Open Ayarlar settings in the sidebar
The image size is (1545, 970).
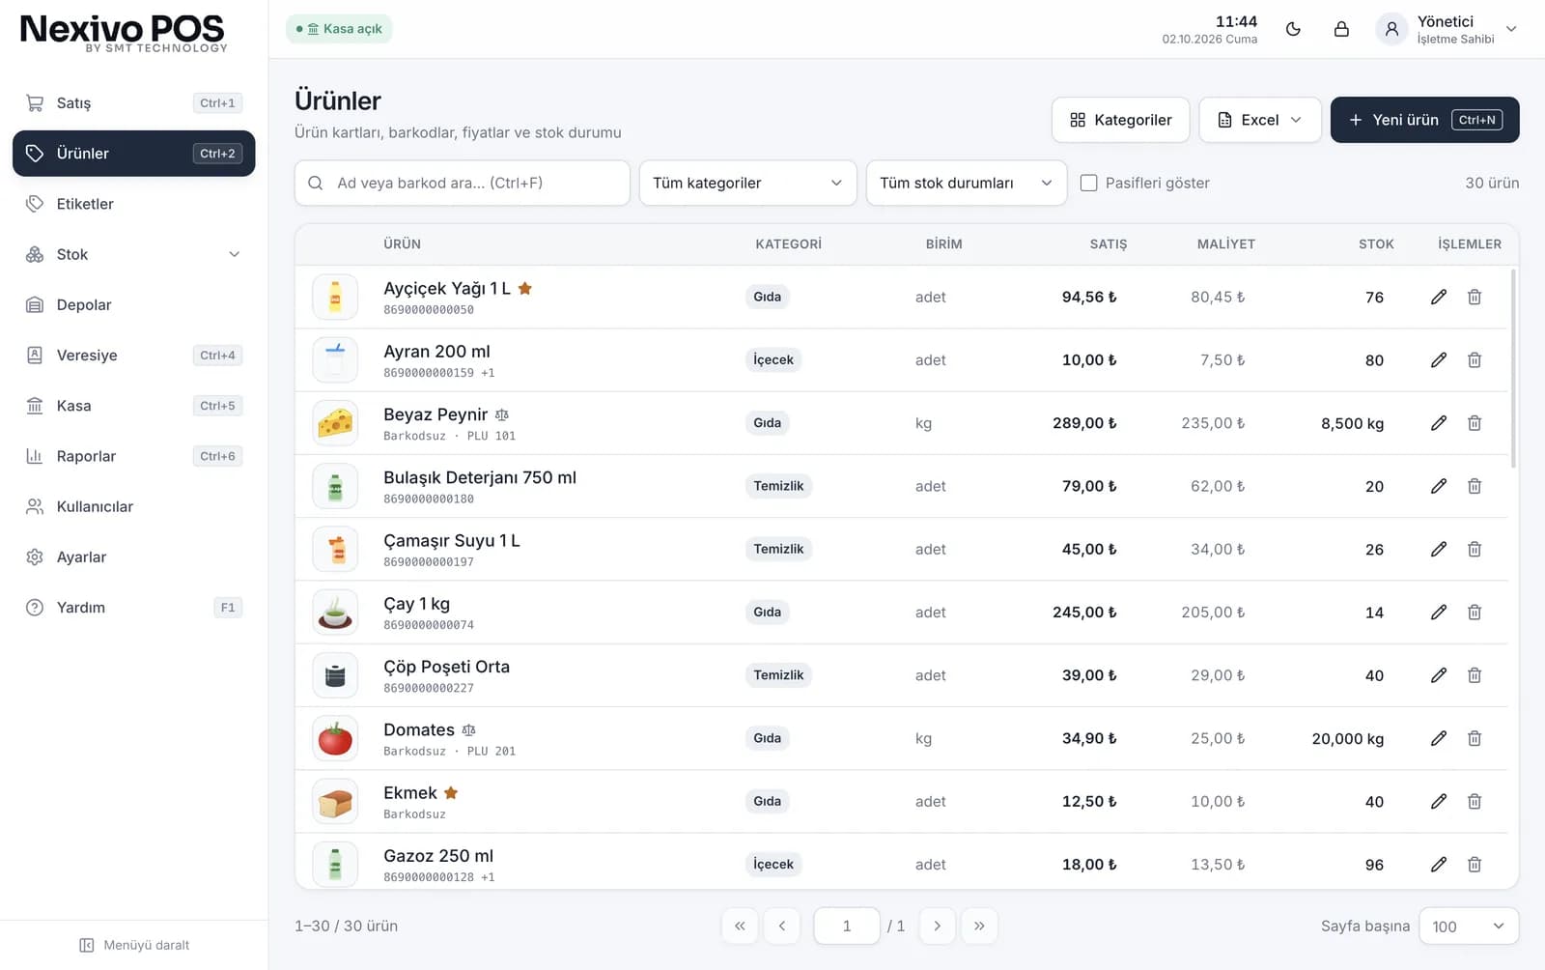pos(133,557)
